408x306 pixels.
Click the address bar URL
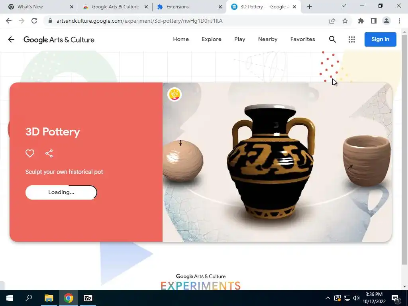(x=139, y=21)
